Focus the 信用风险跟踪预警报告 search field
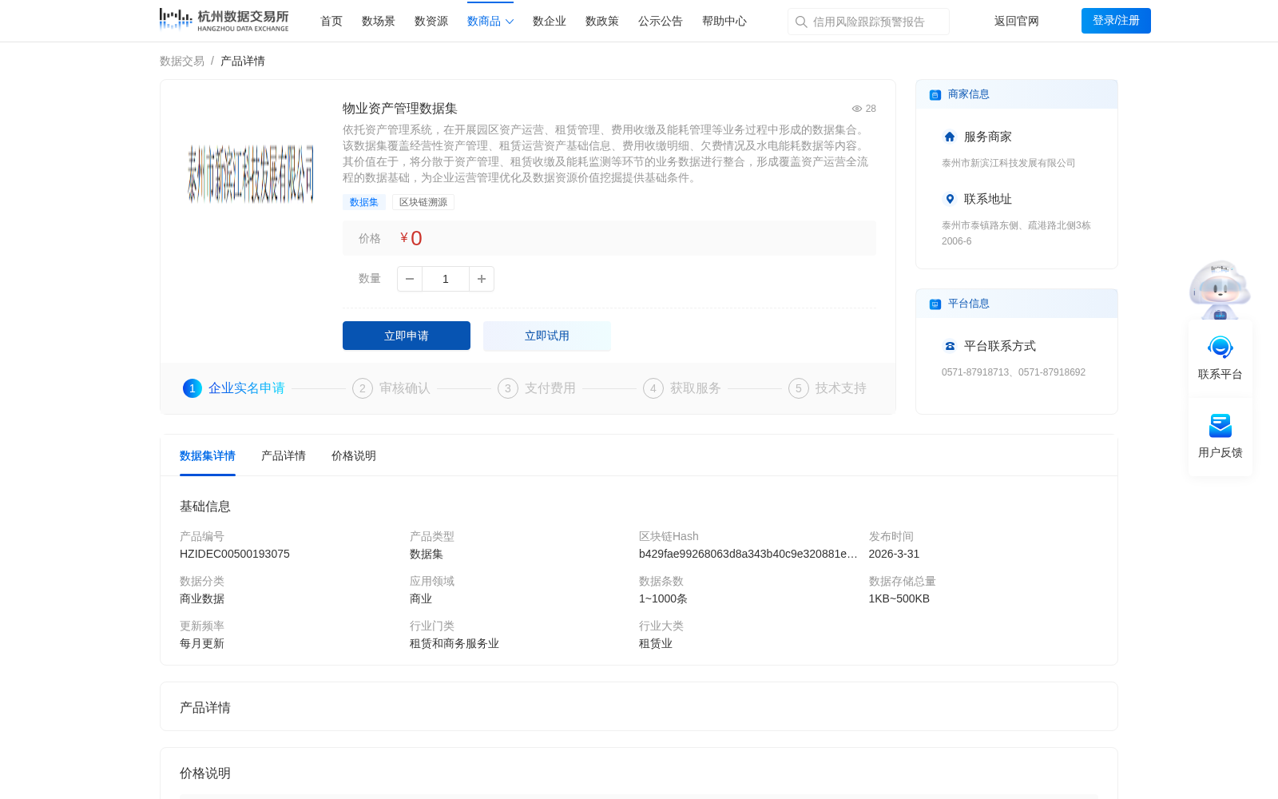Screen dimensions: 1278x799 (868, 22)
